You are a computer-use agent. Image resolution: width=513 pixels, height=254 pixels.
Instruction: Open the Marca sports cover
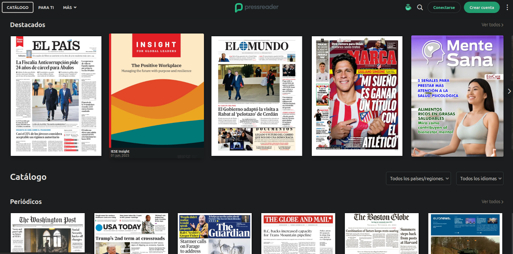pyautogui.click(x=357, y=96)
